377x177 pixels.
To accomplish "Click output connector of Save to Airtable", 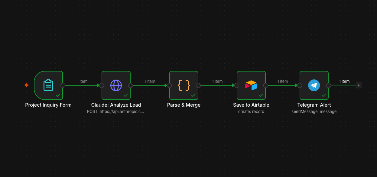I will click(266, 85).
